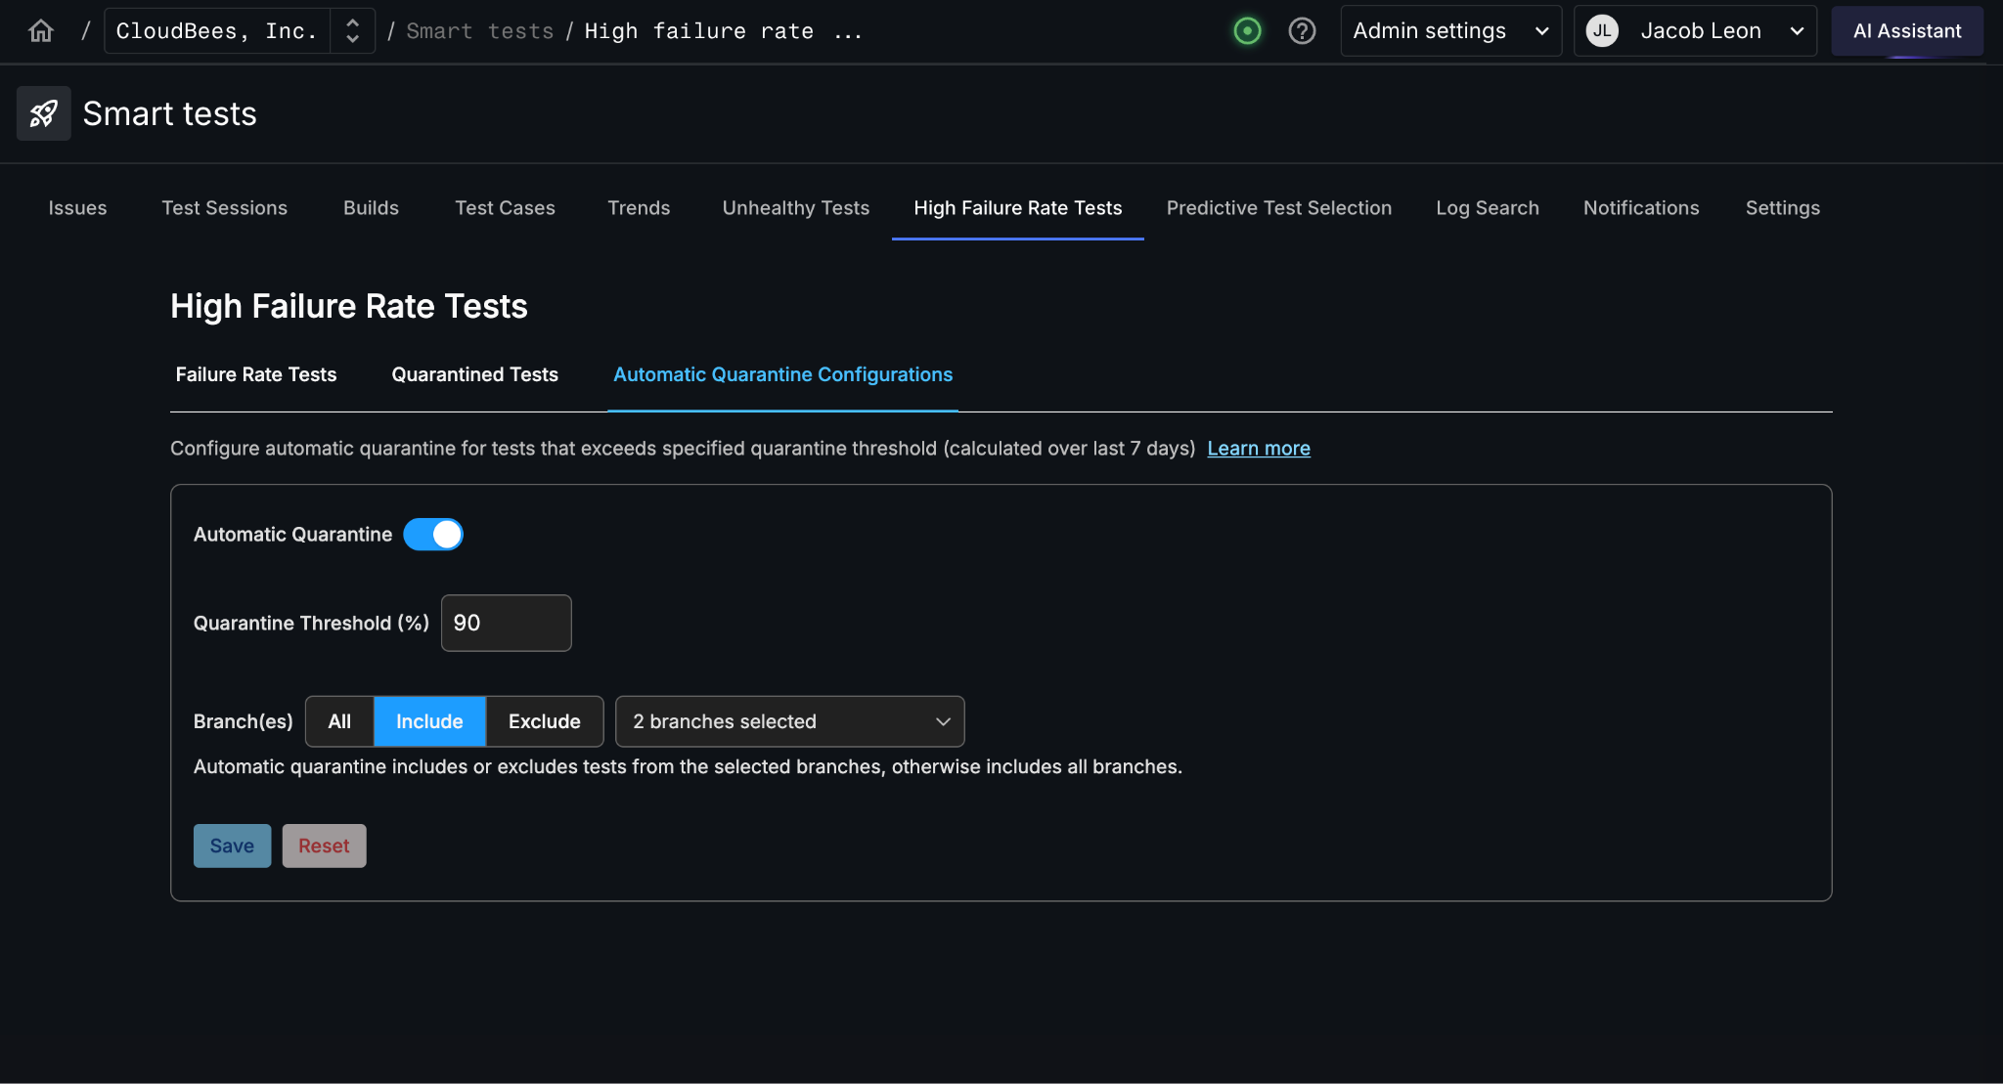Screen dimensions: 2003x1084
Task: Click the Automatic Quarantine label
Action: 292,535
